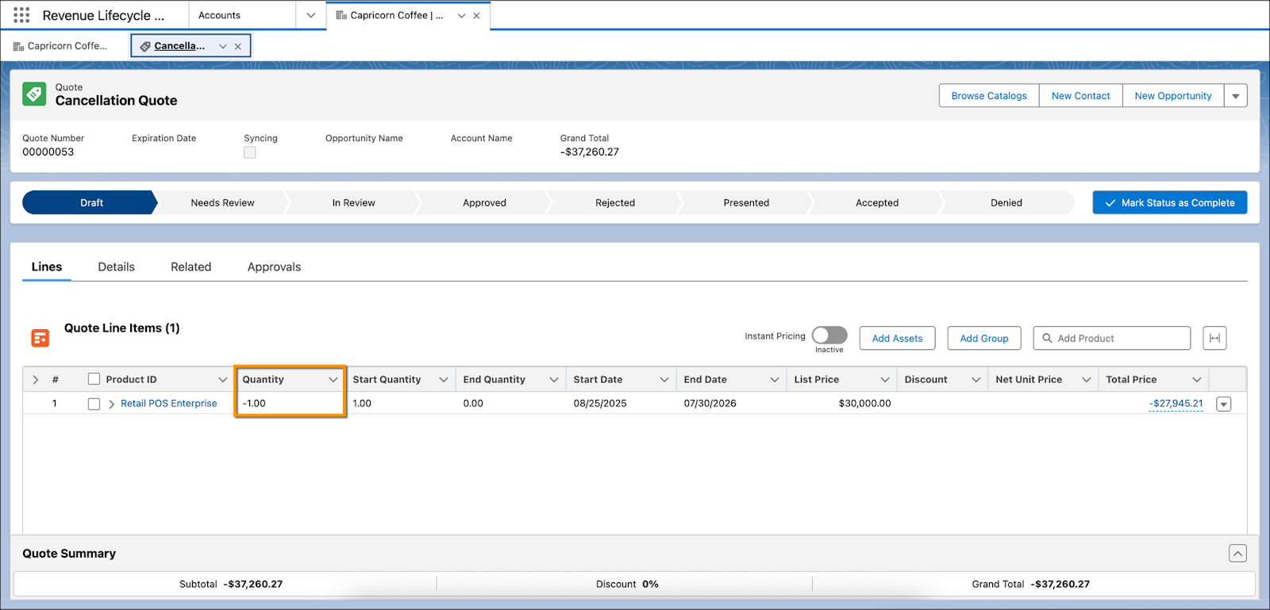
Task: Click the green Quote record icon
Action: click(34, 94)
